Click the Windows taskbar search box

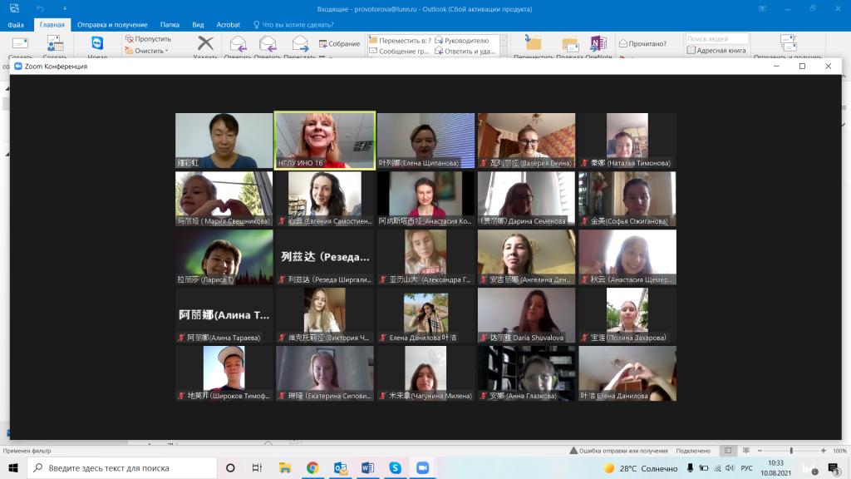(121, 467)
